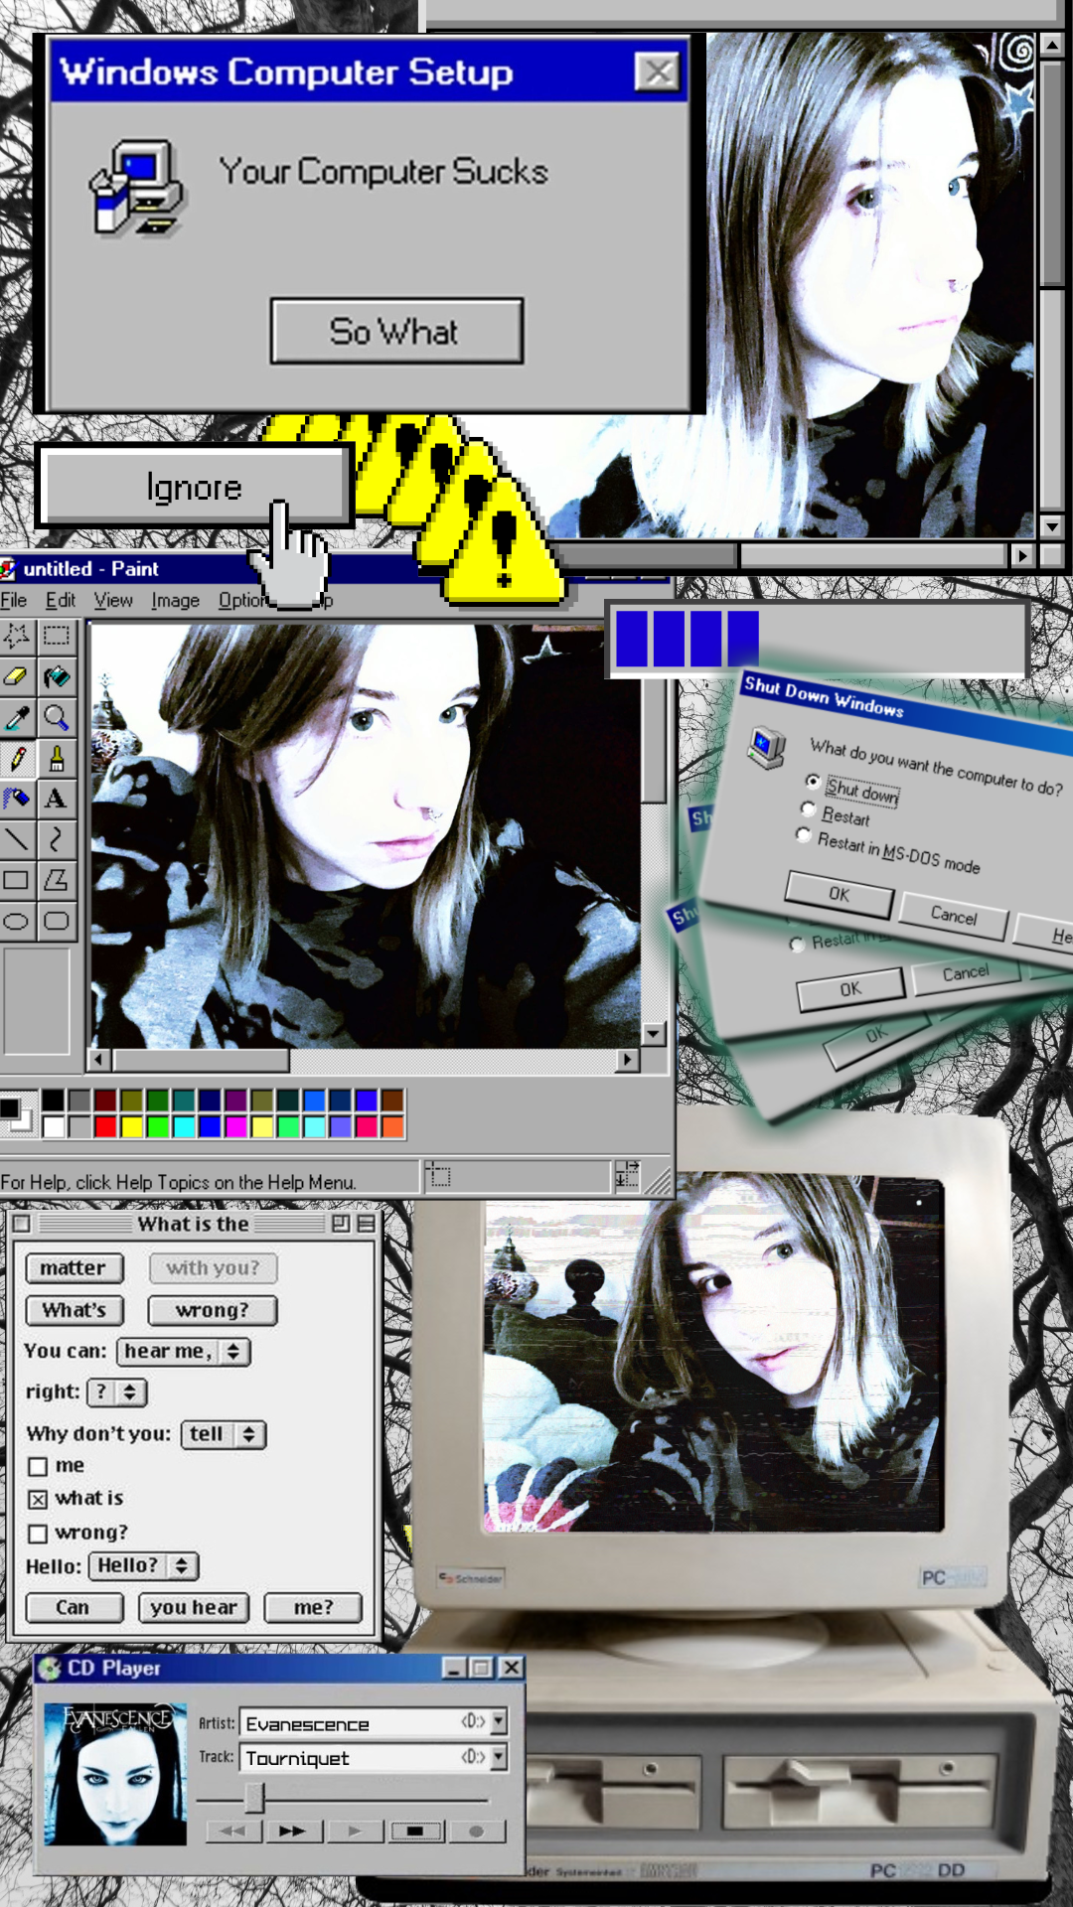Select 'Restart in MS-DOS mode' option
The width and height of the screenshot is (1073, 1907).
tap(803, 836)
